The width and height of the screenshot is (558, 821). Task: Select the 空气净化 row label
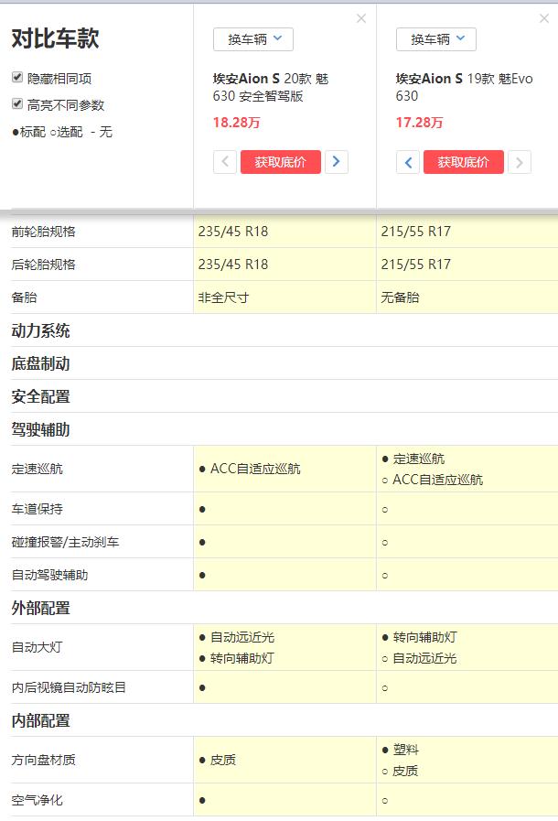tap(38, 800)
